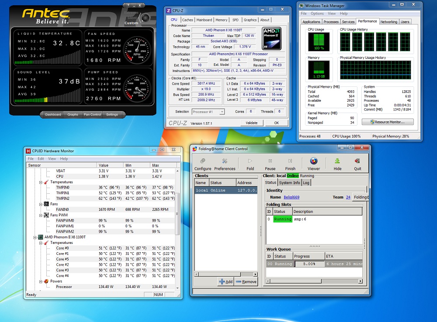The width and height of the screenshot is (437, 322).
Task: Quit Folding@home using the Quit icon
Action: click(357, 161)
